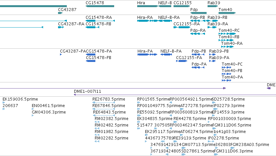Select protein Tom40-PA
276x156 pixels.
pyautogui.click(x=226, y=80)
